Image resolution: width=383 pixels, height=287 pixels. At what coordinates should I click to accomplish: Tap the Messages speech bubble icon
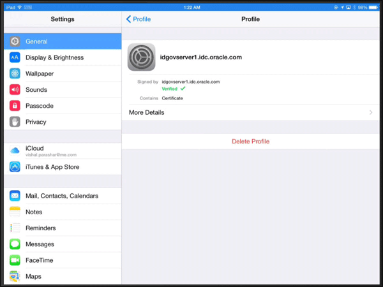[x=15, y=244]
